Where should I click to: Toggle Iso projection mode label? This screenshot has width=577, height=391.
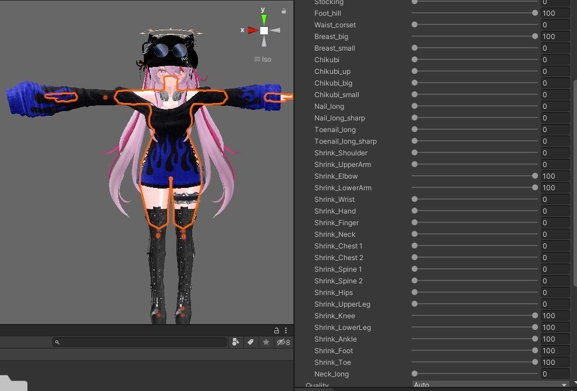click(x=263, y=59)
